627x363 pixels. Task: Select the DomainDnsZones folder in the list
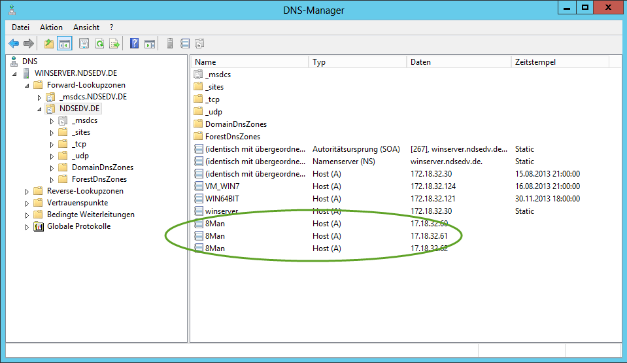235,124
